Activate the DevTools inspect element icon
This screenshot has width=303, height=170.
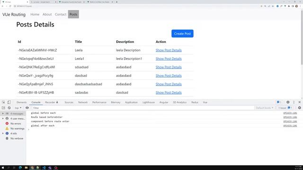[3, 102]
